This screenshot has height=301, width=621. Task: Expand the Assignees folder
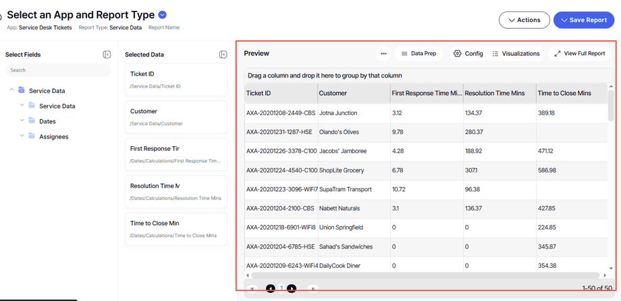tap(22, 136)
